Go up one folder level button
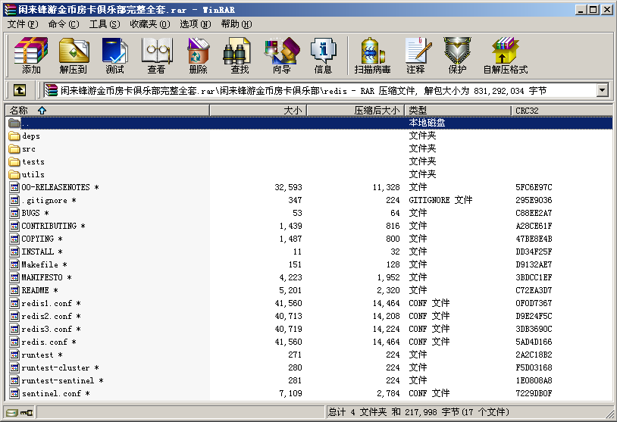 (x=20, y=90)
